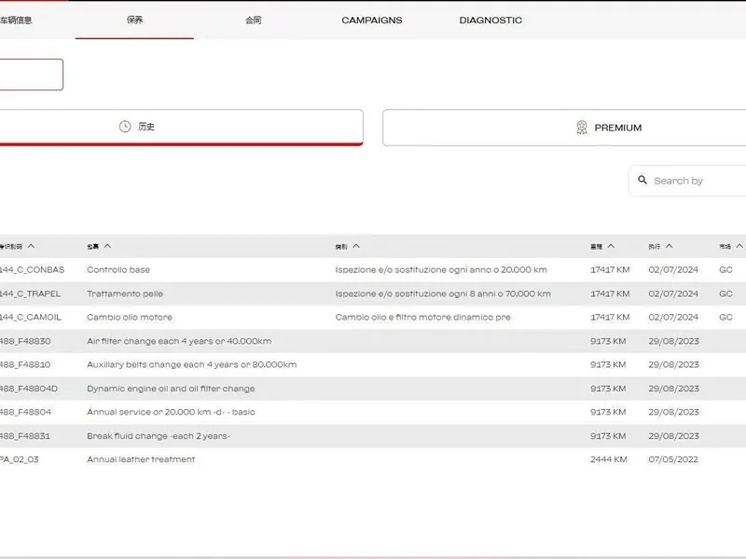Select the Break fluid change entry
Image resolution: width=746 pixels, height=559 pixels.
coord(159,436)
